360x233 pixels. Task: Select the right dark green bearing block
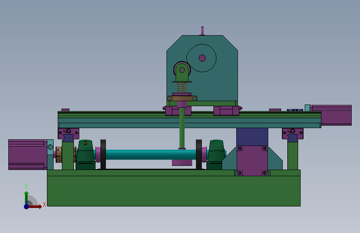[x=216, y=155]
